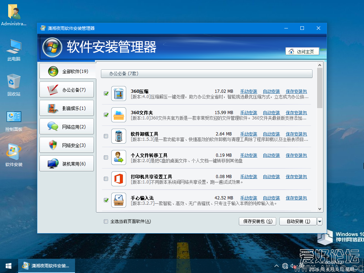
Task: Click the network globe tray icon
Action: pyautogui.click(x=285, y=266)
